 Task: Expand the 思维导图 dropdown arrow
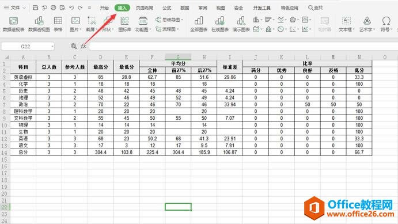(182, 20)
